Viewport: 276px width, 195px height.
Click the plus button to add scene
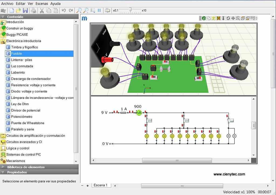coord(88,186)
